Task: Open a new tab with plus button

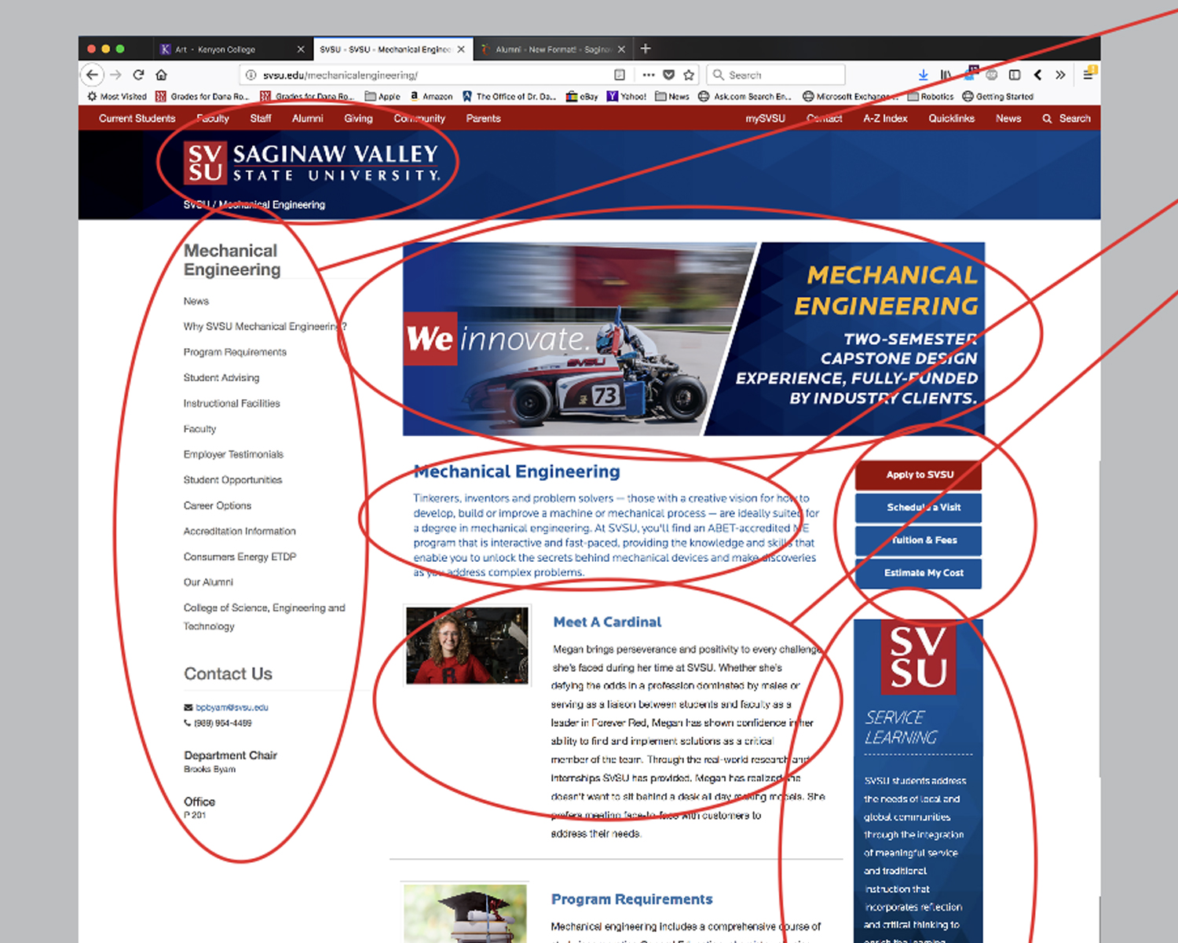Action: coord(646,49)
